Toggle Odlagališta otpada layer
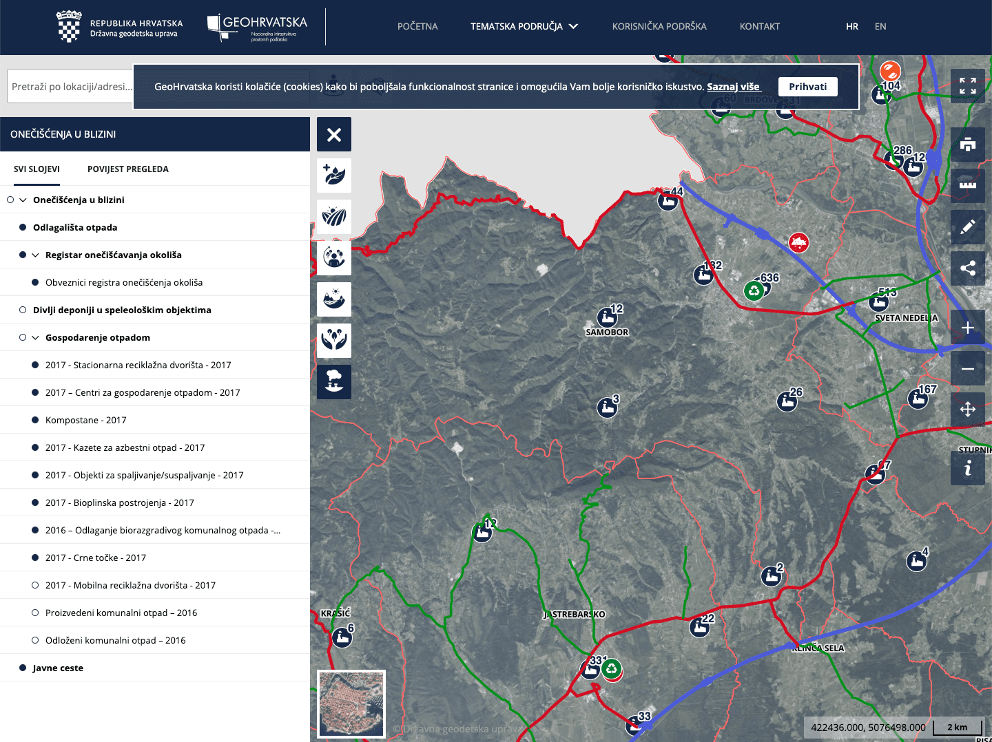992x742 pixels. point(23,227)
